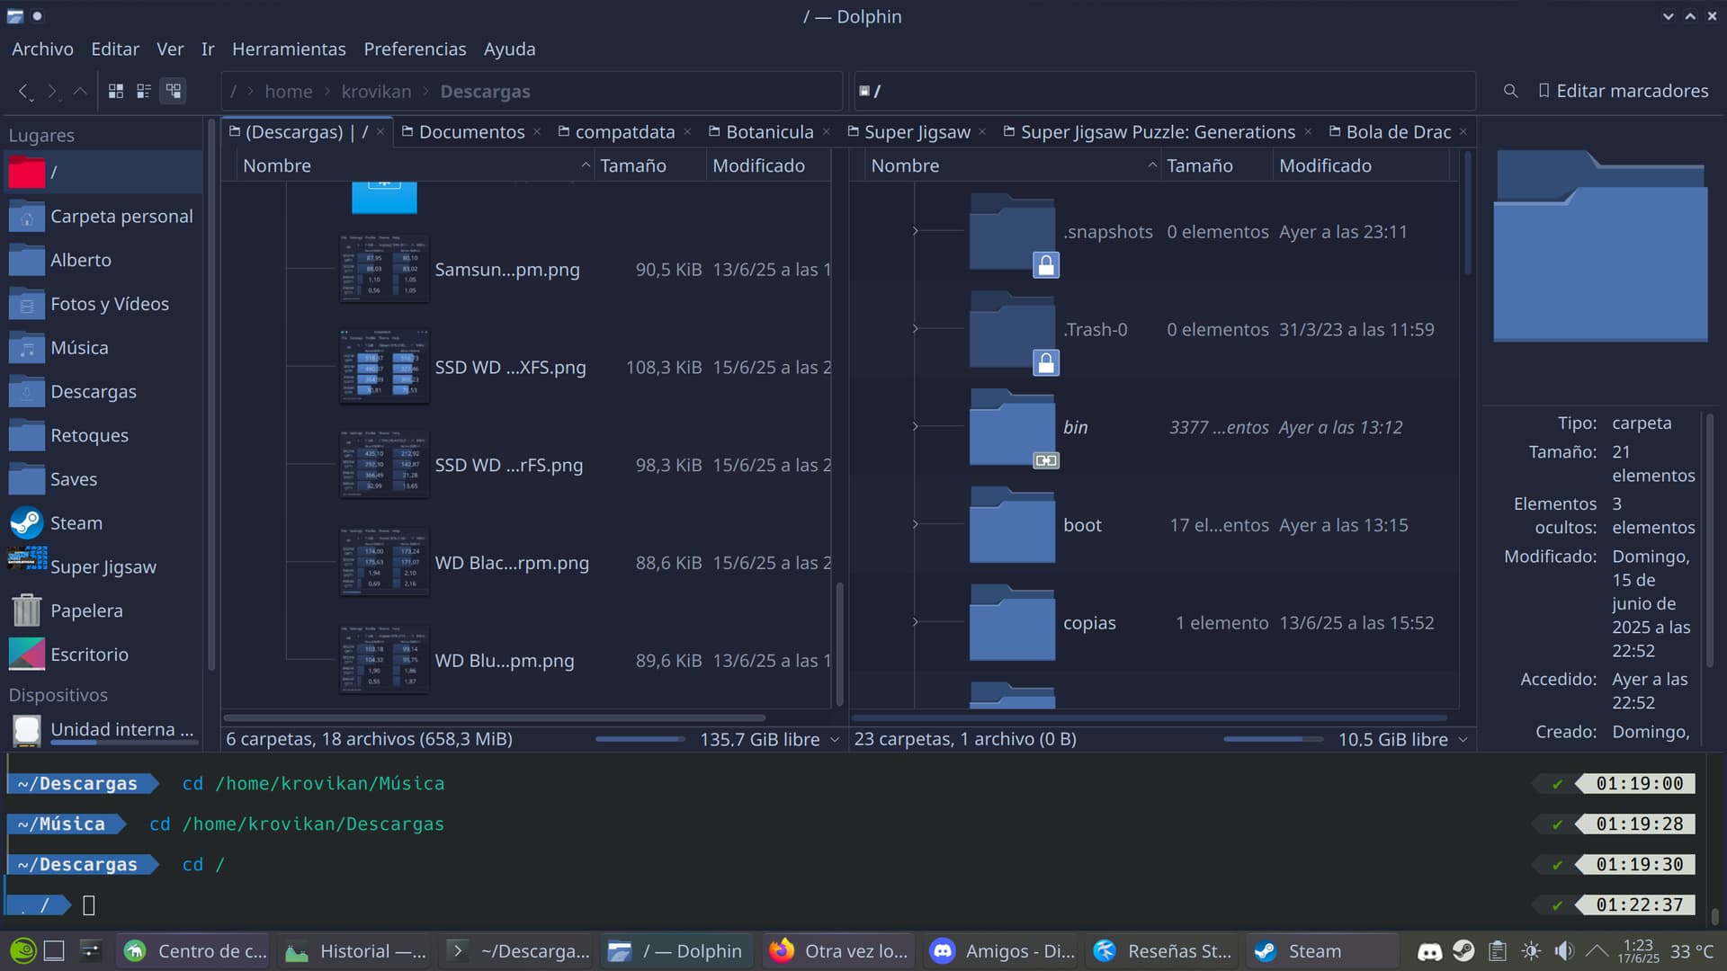The height and width of the screenshot is (971, 1727).
Task: Open Descargas place in sidebar
Action: tap(103, 391)
